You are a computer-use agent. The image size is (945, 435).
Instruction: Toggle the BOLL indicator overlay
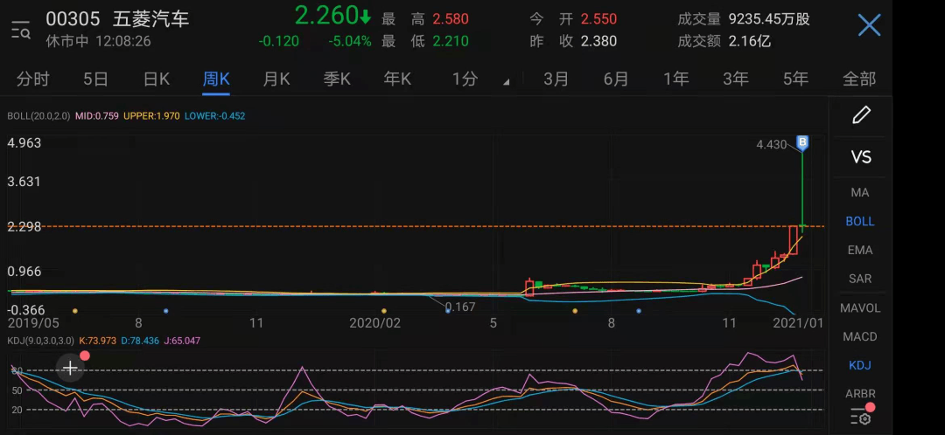tap(860, 221)
